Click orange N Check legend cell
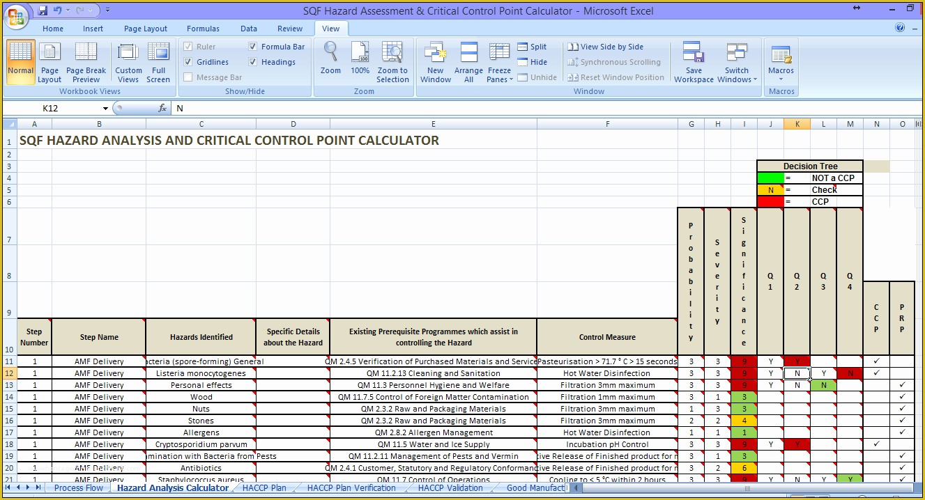 coord(770,190)
